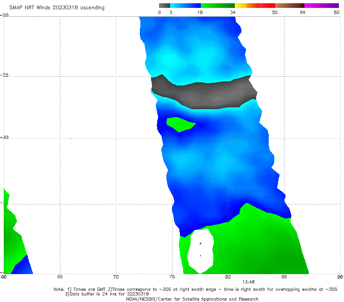Click the red segment of the colorbar

pyautogui.click(x=267, y=6)
